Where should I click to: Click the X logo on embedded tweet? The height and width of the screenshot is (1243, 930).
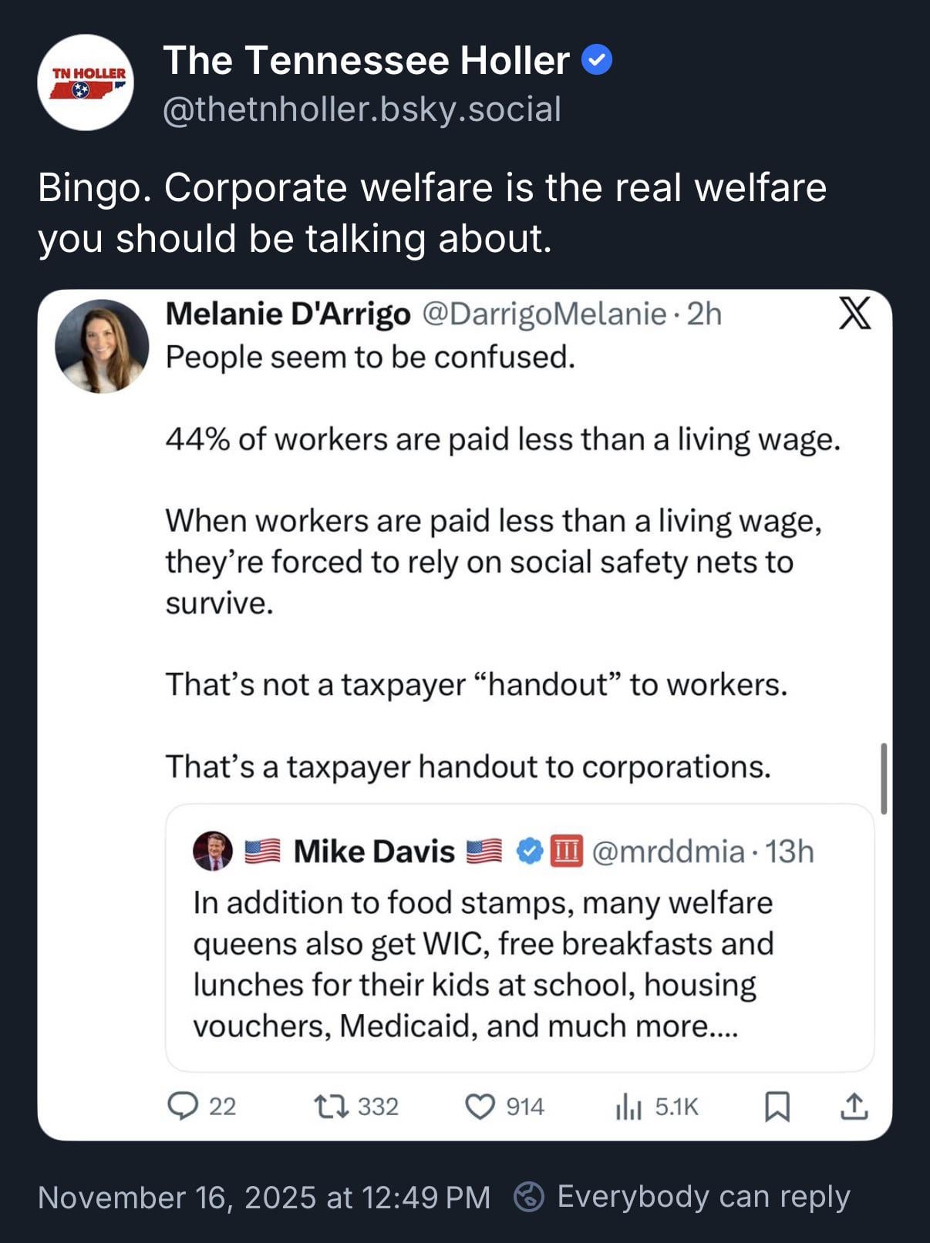coord(854,313)
